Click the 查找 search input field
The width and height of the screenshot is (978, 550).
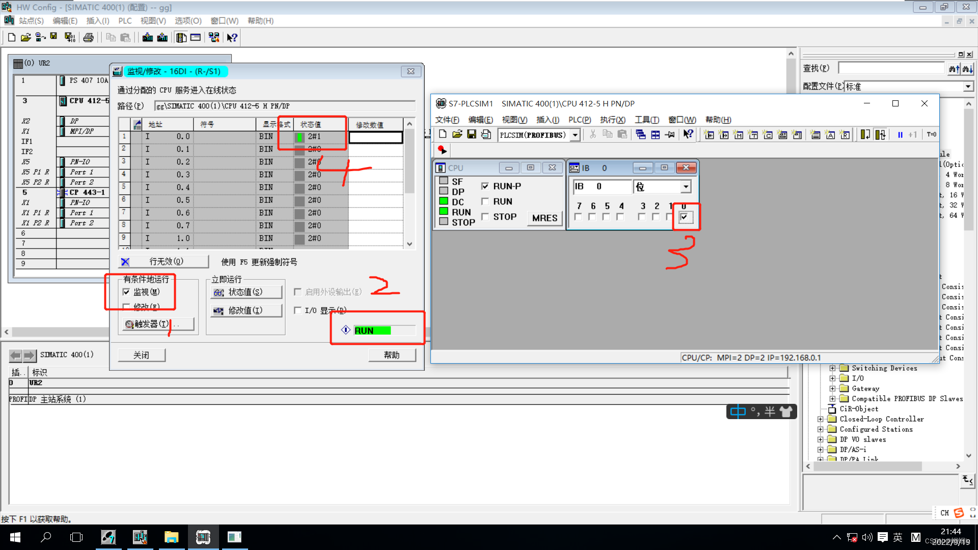pyautogui.click(x=891, y=68)
